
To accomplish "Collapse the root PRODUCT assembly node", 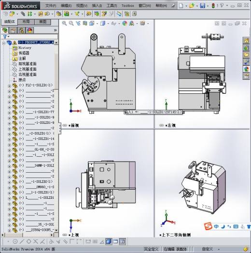I will (4, 43).
